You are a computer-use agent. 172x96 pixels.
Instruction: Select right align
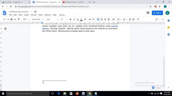[x=105, y=19]
